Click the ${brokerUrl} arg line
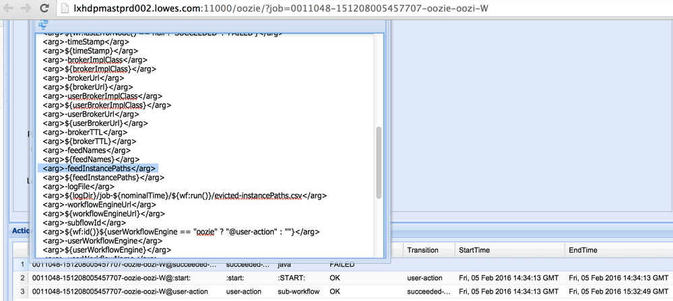673x301 pixels. pos(88,87)
